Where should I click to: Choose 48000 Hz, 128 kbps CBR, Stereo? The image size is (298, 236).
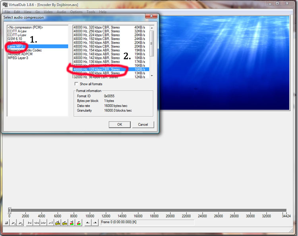pyautogui.click(x=111, y=69)
